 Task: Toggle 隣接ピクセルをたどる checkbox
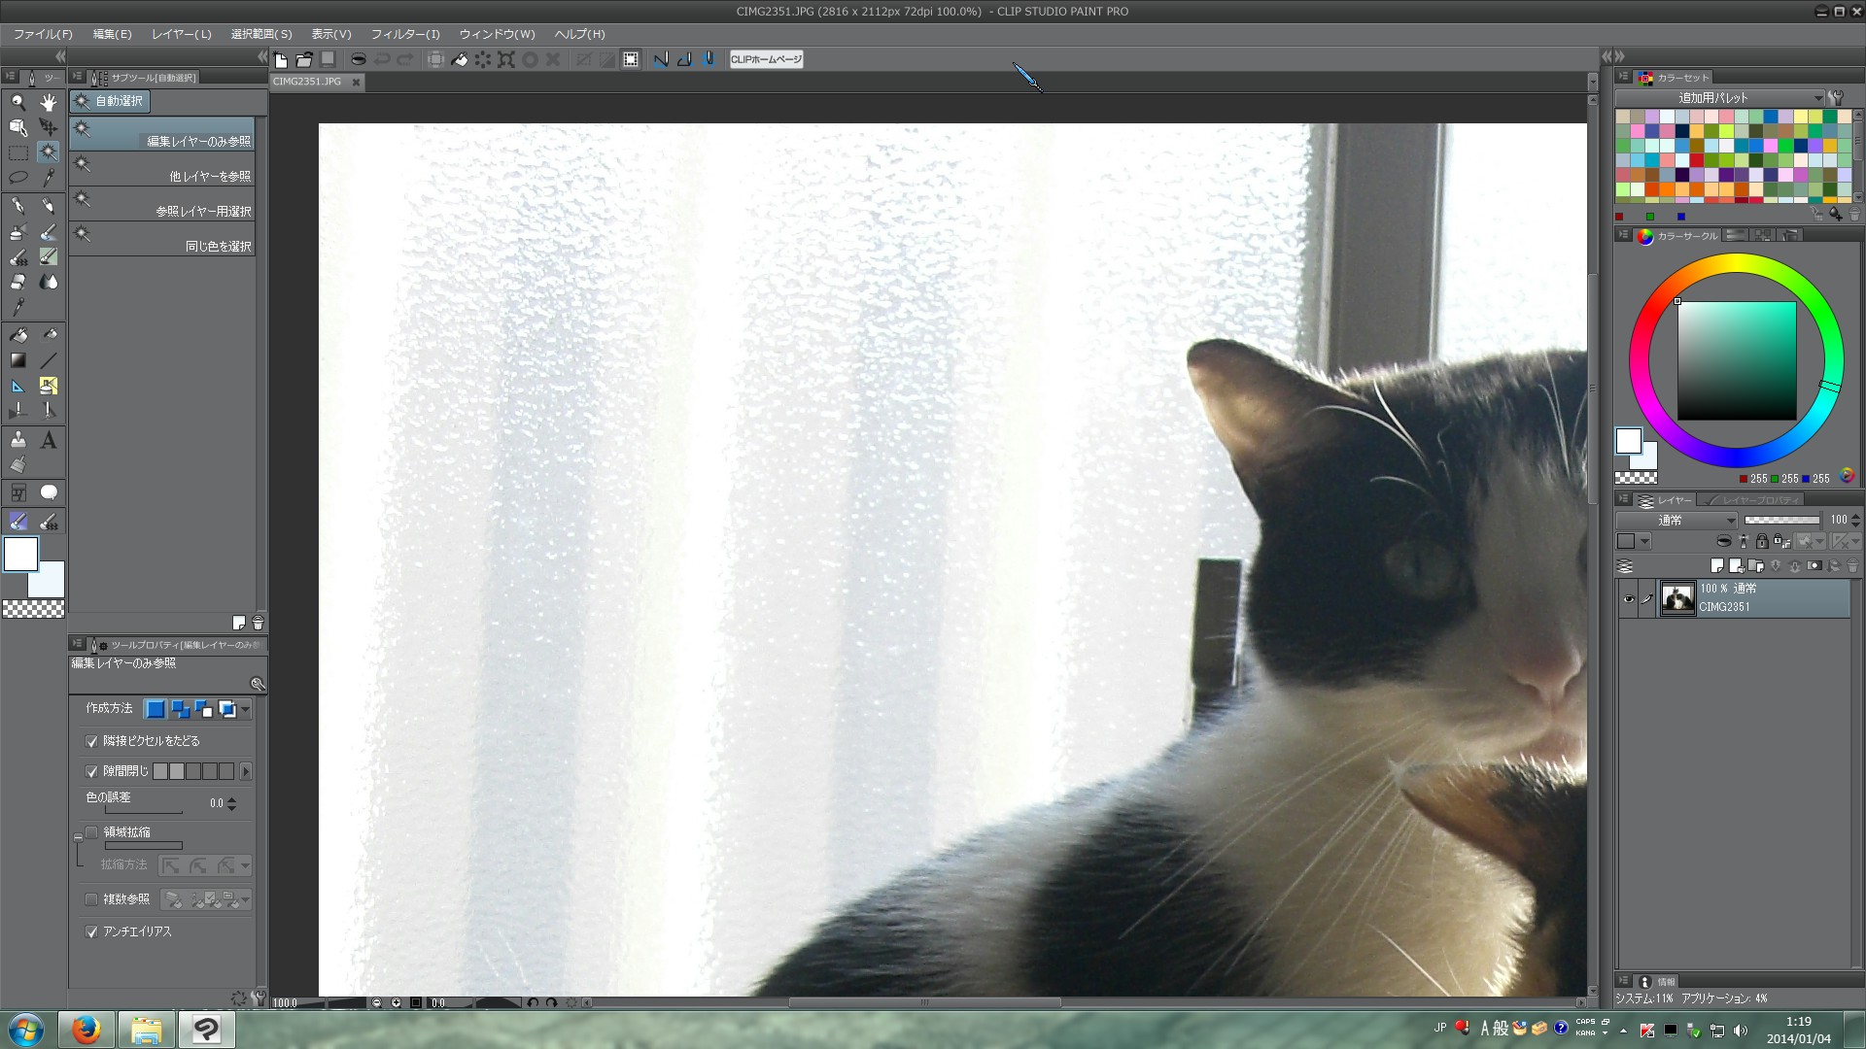pos(91,742)
